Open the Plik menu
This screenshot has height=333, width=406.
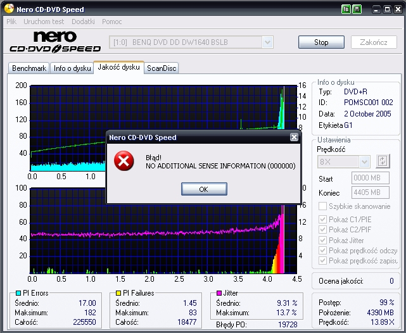click(11, 22)
